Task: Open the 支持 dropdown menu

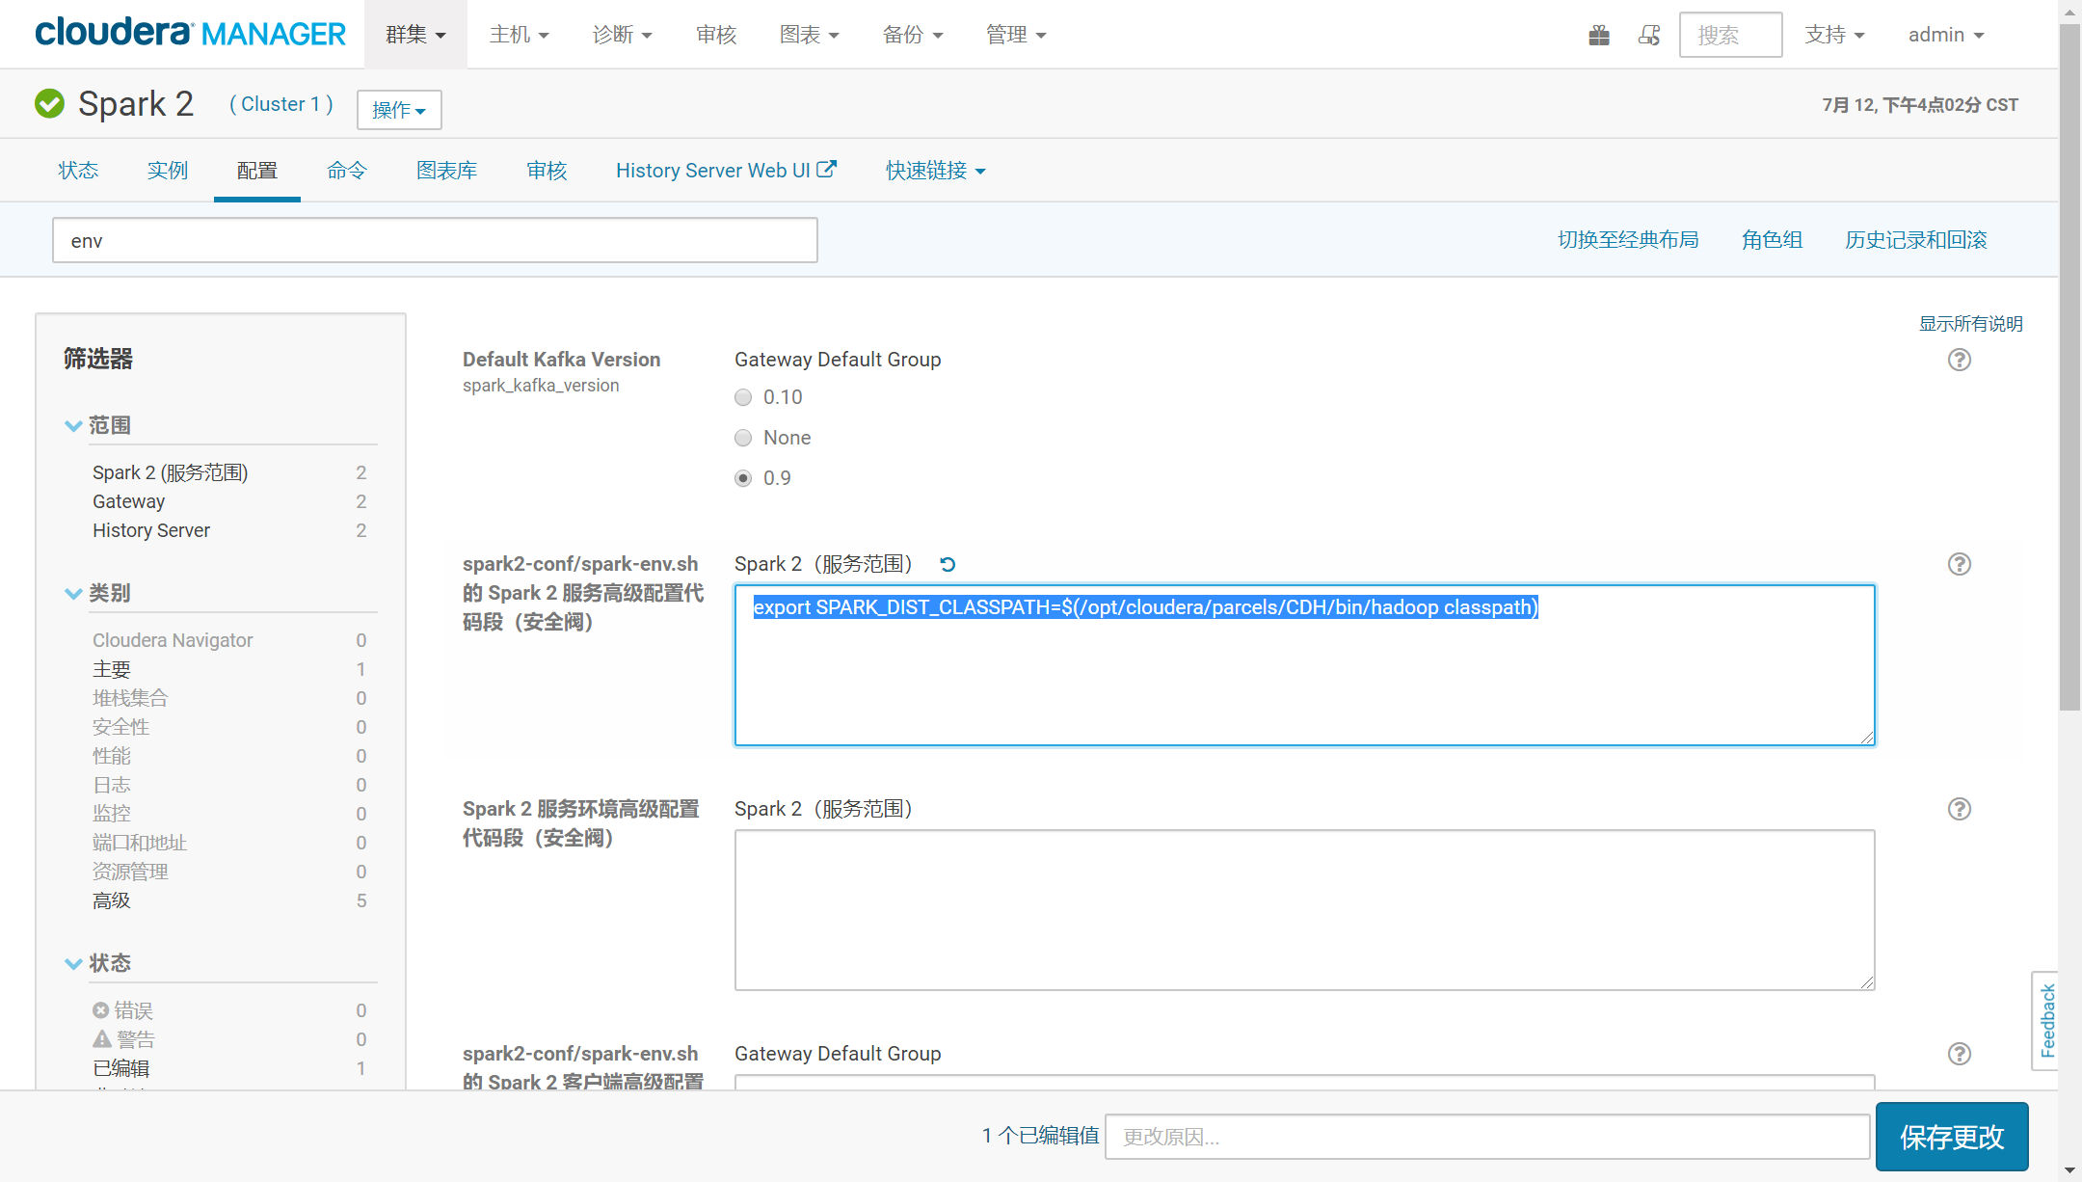Action: [1834, 35]
